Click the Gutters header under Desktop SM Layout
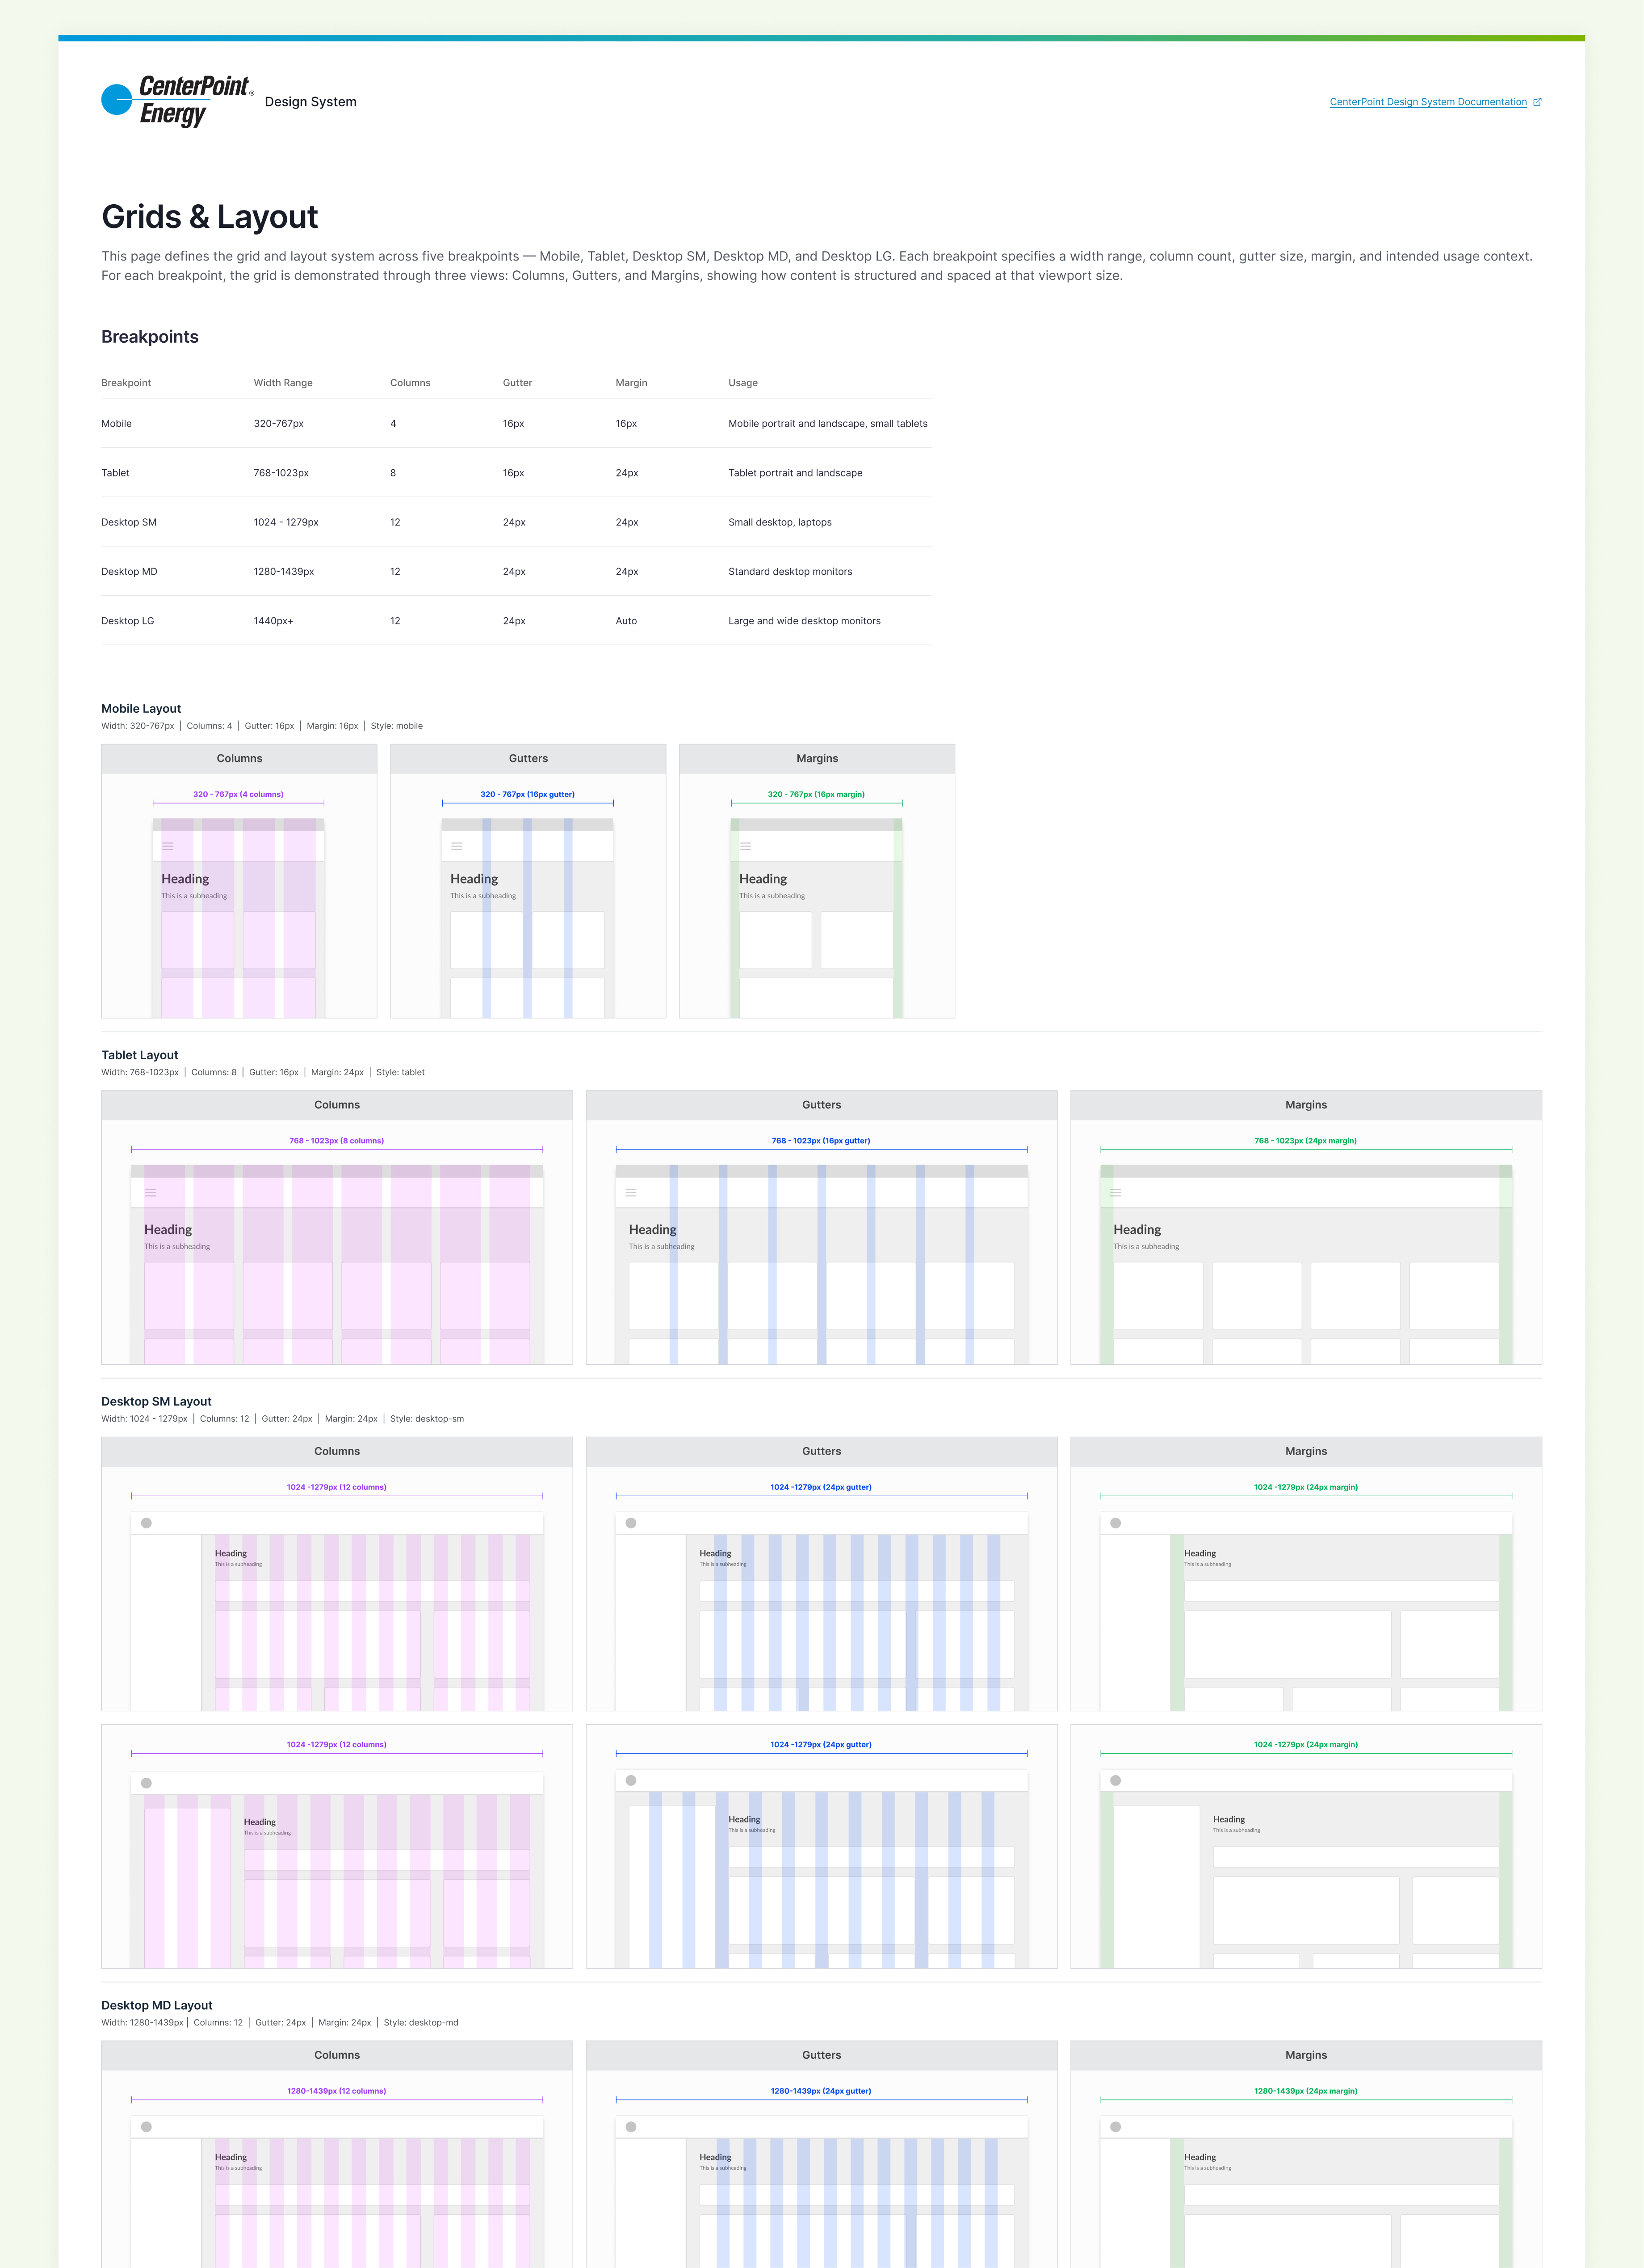Image resolution: width=1644 pixels, height=2268 pixels. [822, 1452]
